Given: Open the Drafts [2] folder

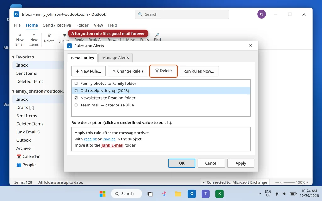Looking at the screenshot, I should [38, 107].
